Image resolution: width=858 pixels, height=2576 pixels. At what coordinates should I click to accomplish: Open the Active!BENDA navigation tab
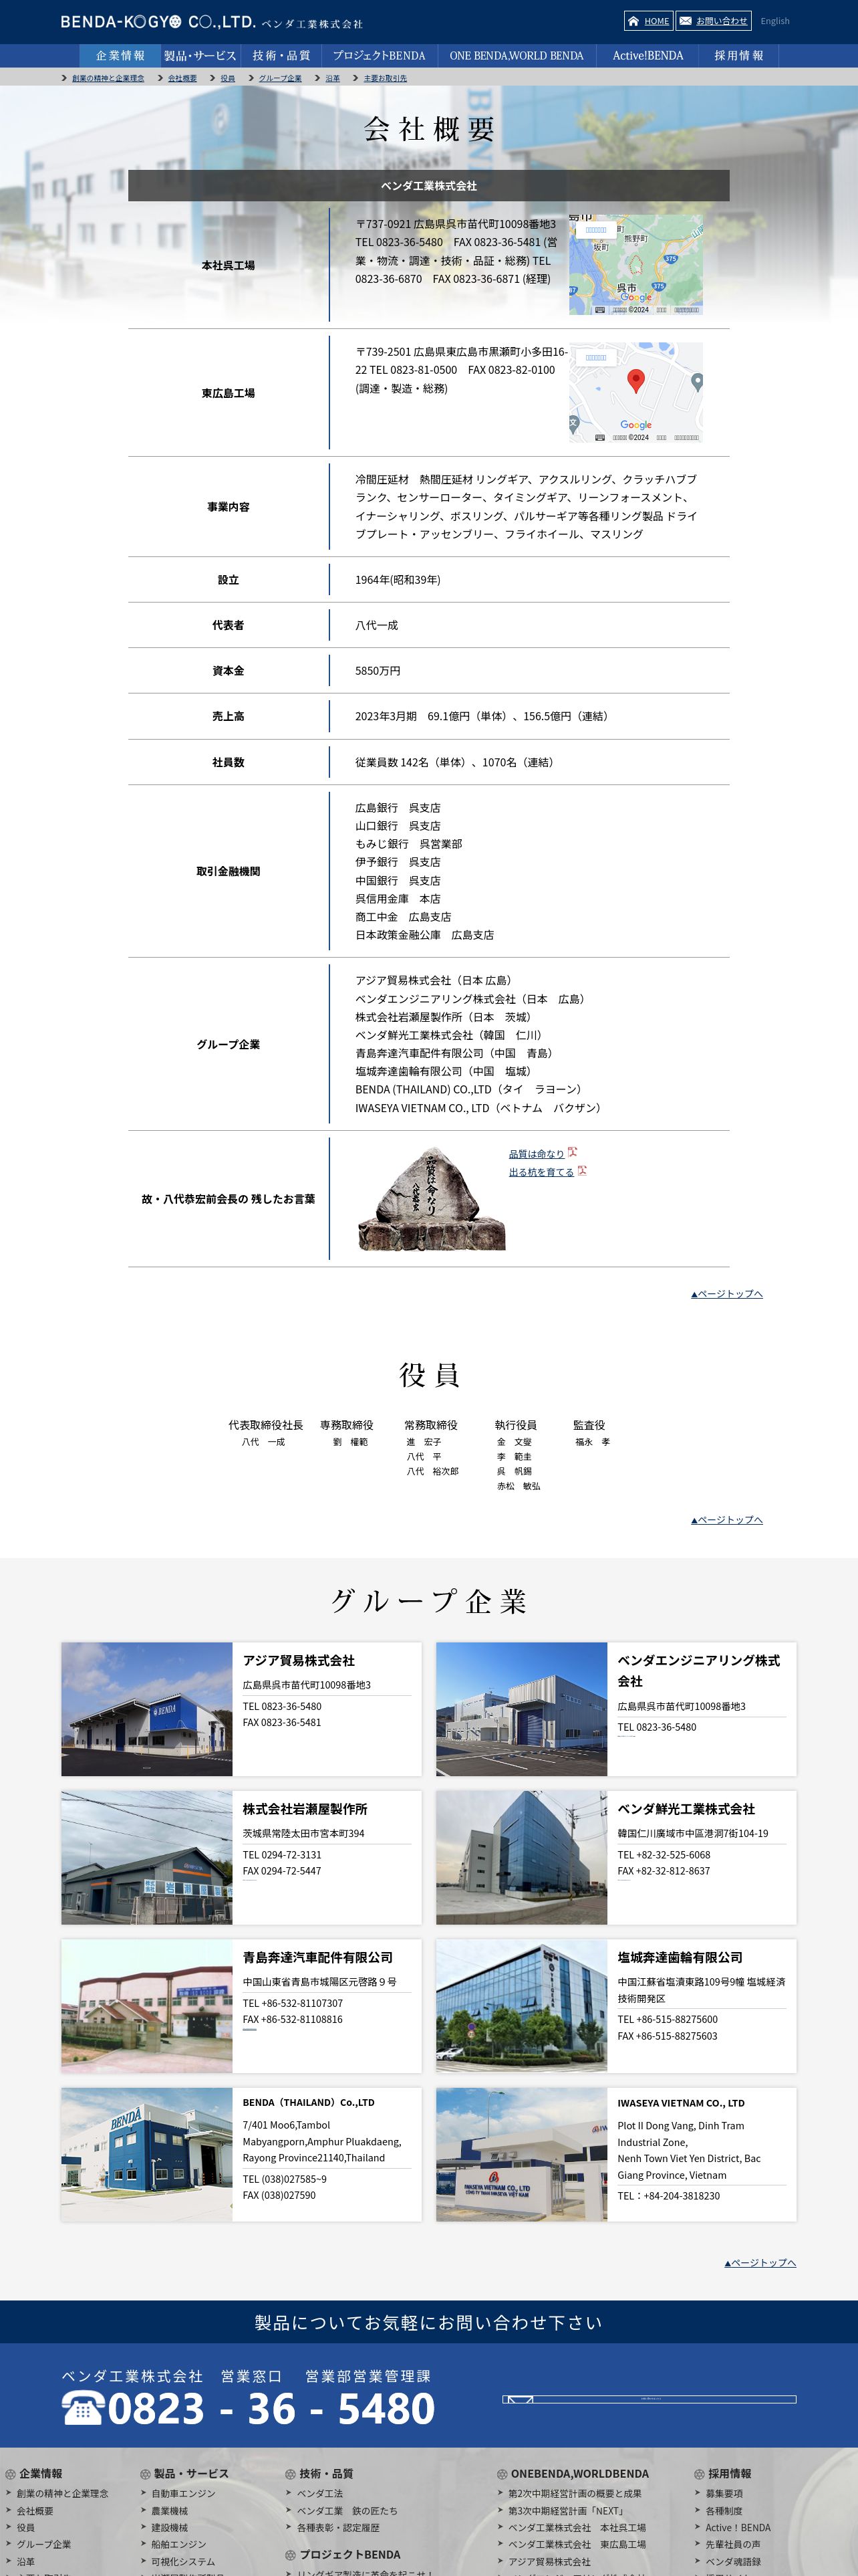(x=648, y=56)
